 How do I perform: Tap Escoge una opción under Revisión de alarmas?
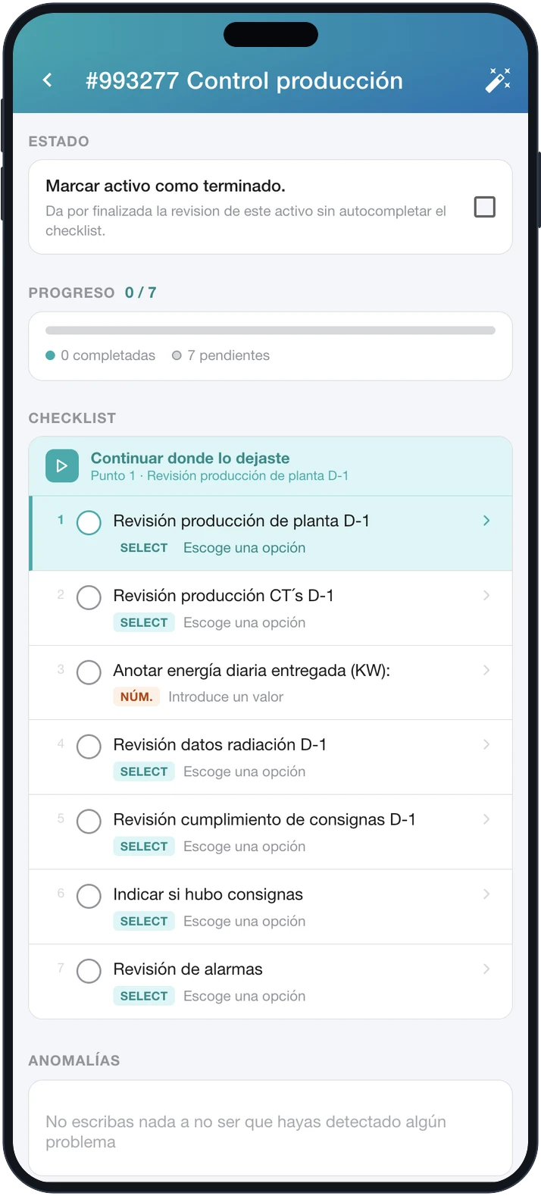(244, 996)
